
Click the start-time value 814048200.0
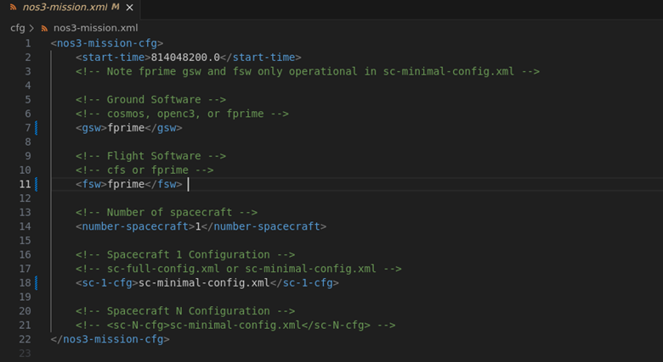[185, 58]
